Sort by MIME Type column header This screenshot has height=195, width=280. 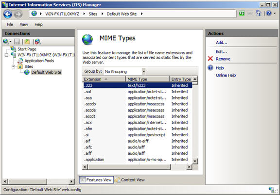147,79
